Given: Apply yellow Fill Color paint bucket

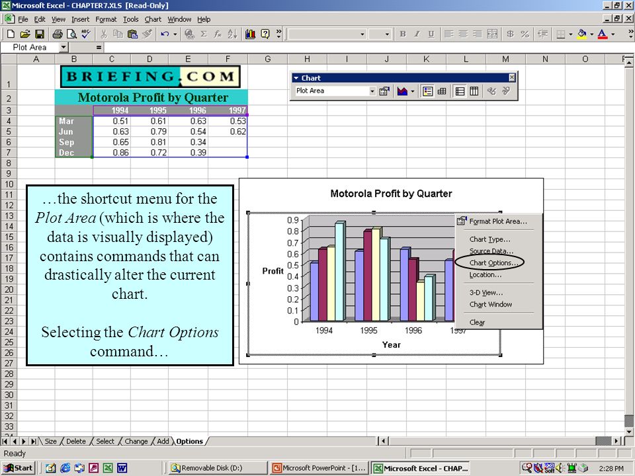Looking at the screenshot, I should [x=582, y=34].
